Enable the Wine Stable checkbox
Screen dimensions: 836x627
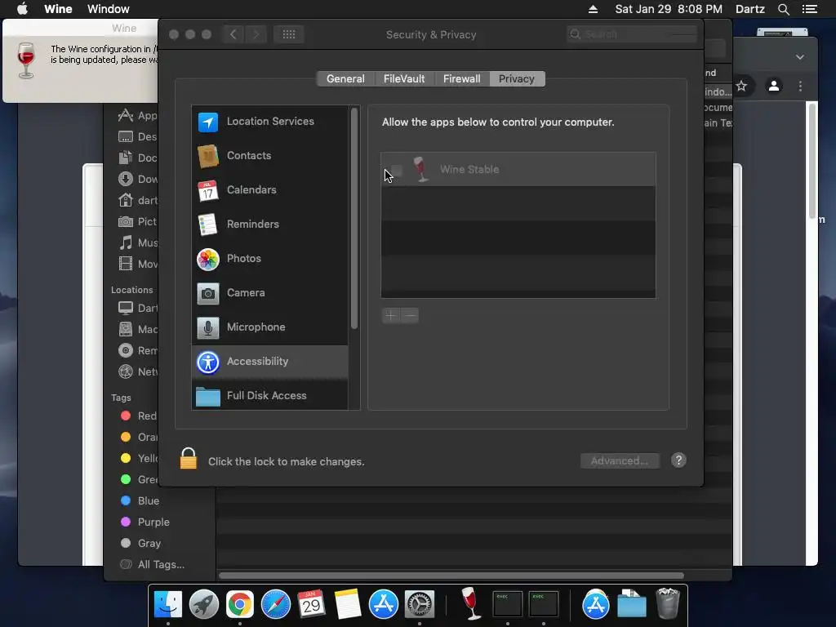(396, 170)
